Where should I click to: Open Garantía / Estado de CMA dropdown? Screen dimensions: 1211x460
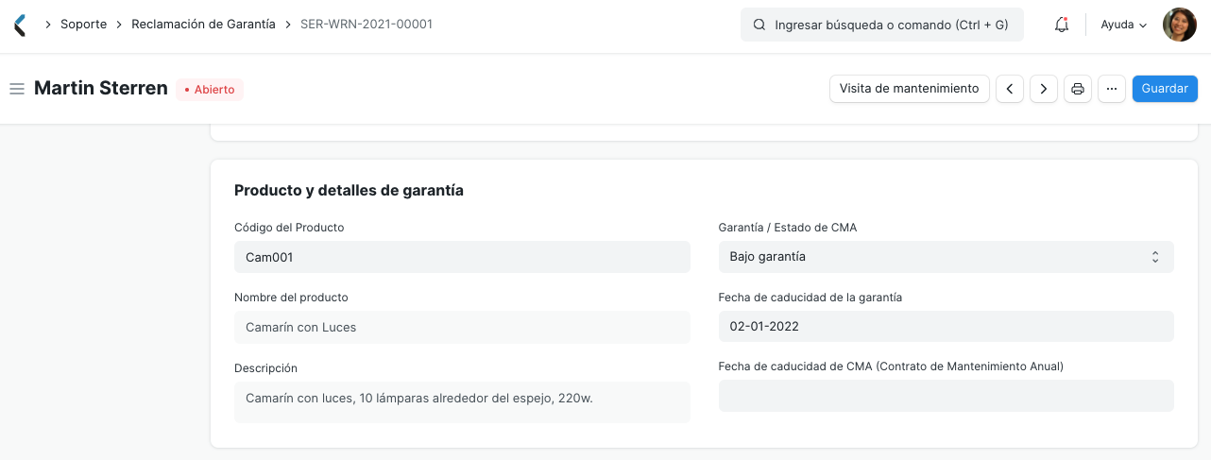946,257
